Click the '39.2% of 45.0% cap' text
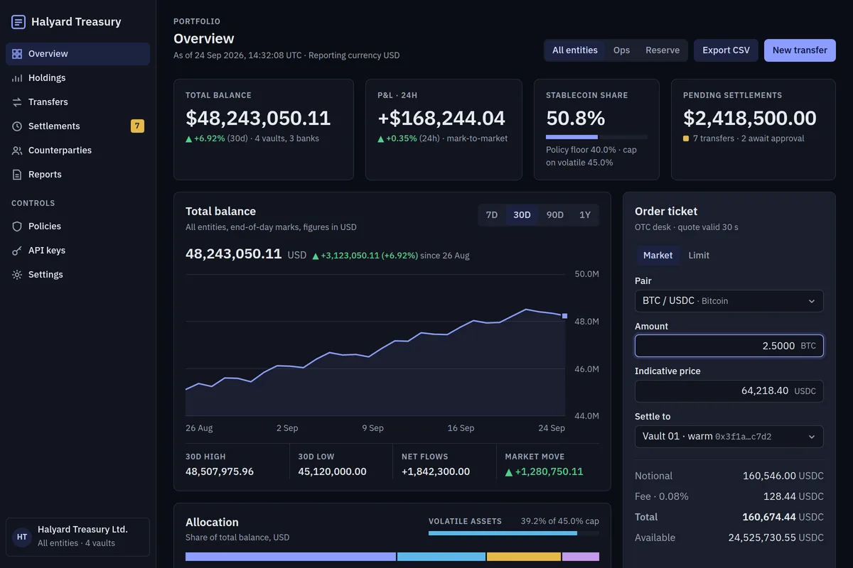 pos(559,521)
